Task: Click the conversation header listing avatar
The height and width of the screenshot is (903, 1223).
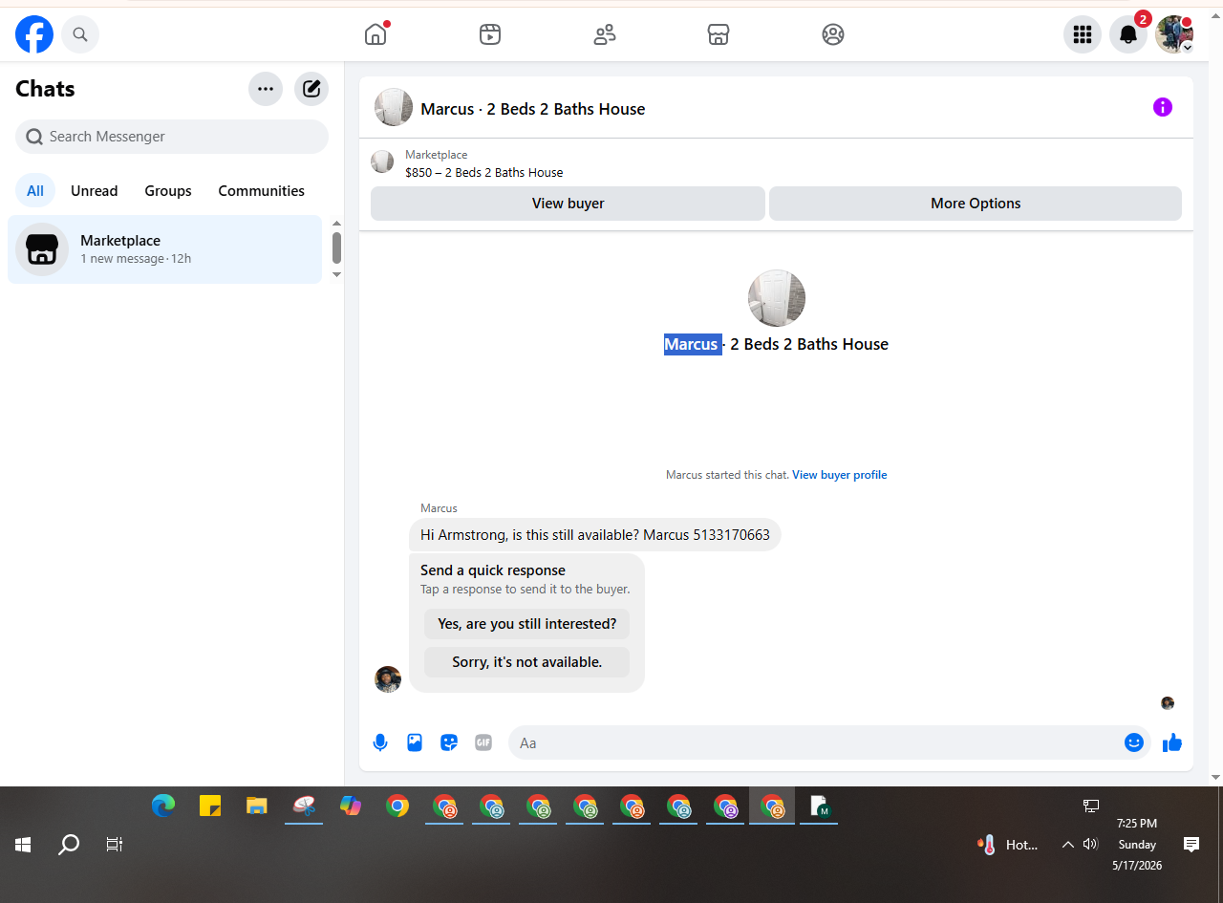Action: 394,108
